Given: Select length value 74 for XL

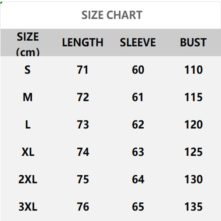Looking at the screenshot, I should point(83,152).
